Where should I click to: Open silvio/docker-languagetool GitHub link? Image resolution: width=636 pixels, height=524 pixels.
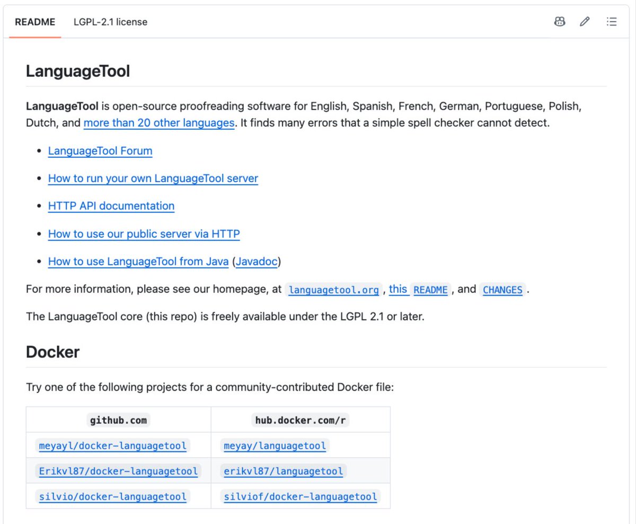click(x=113, y=496)
